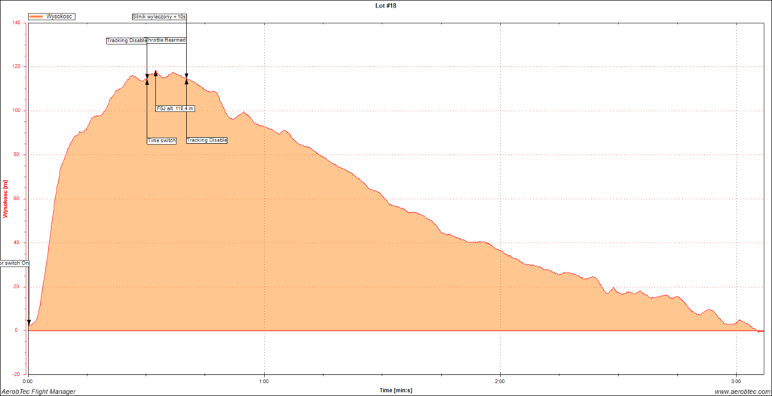Viewport: 772px width, 396px height.
Task: Select the 'Time switch' event label
Action: click(x=161, y=141)
